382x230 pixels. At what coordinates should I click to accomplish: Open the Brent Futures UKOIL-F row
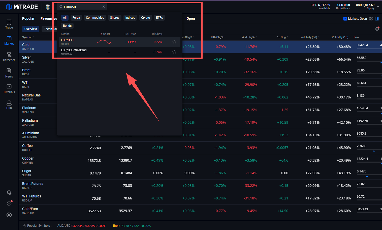tap(201, 186)
